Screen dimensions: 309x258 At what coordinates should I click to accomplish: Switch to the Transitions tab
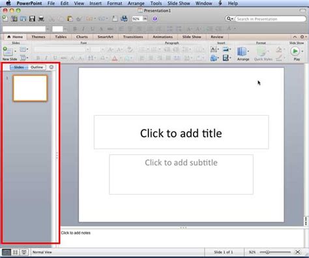point(133,37)
